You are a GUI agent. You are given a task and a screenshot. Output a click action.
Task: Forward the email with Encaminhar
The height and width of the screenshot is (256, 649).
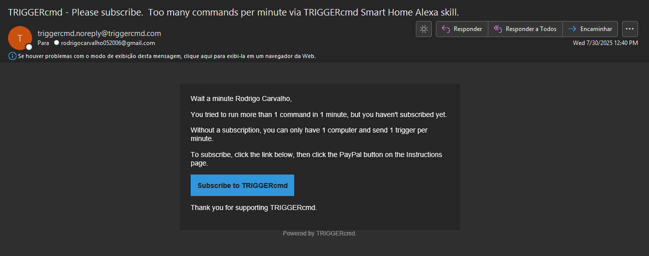pos(590,29)
